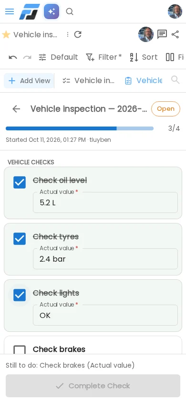Open the Default view settings
This screenshot has width=186, height=403.
pos(58,57)
